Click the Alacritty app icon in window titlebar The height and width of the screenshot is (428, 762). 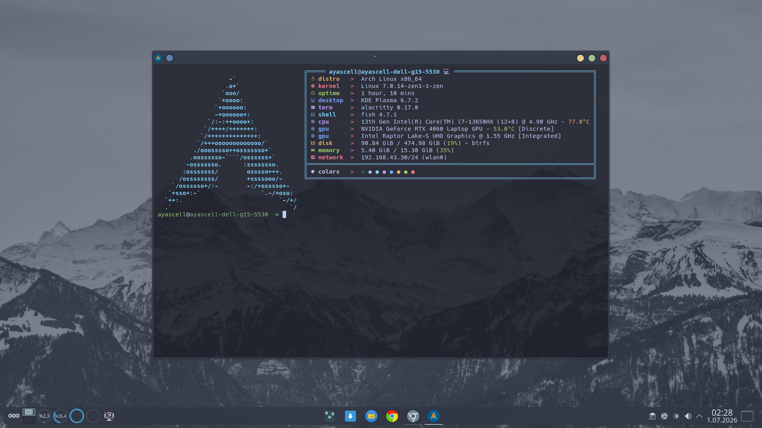coord(158,58)
